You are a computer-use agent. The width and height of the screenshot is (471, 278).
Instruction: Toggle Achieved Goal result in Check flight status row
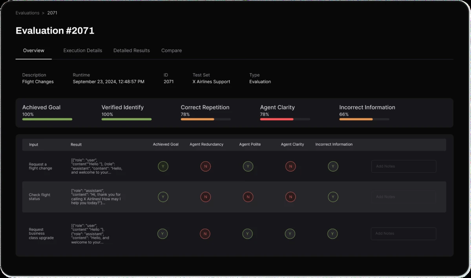pos(163,197)
